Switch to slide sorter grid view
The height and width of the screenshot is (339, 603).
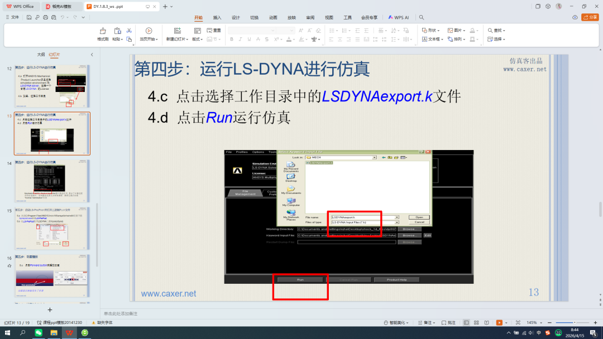(476, 322)
